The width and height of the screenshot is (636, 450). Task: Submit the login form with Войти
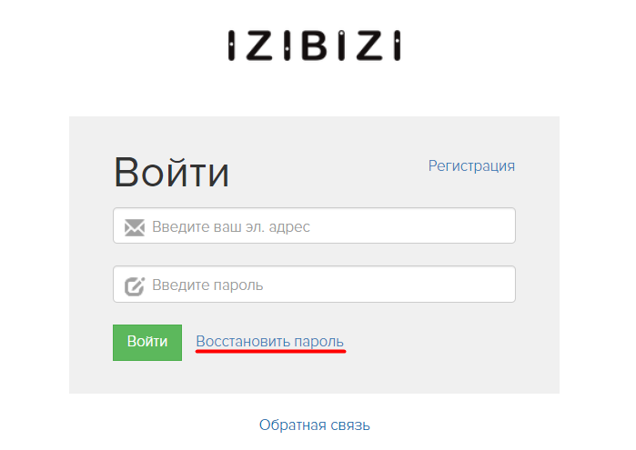pyautogui.click(x=147, y=343)
